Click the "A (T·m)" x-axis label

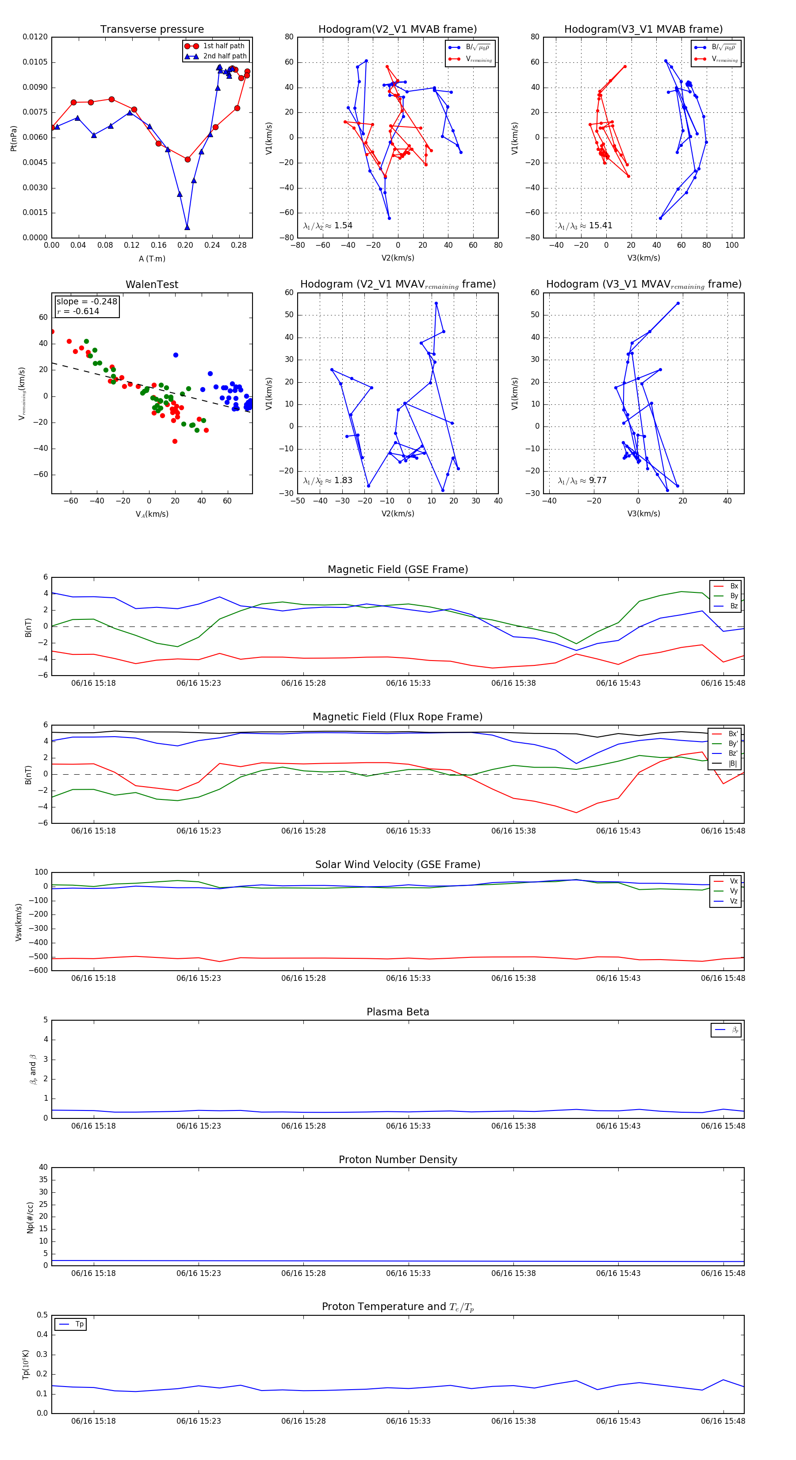coord(152,258)
